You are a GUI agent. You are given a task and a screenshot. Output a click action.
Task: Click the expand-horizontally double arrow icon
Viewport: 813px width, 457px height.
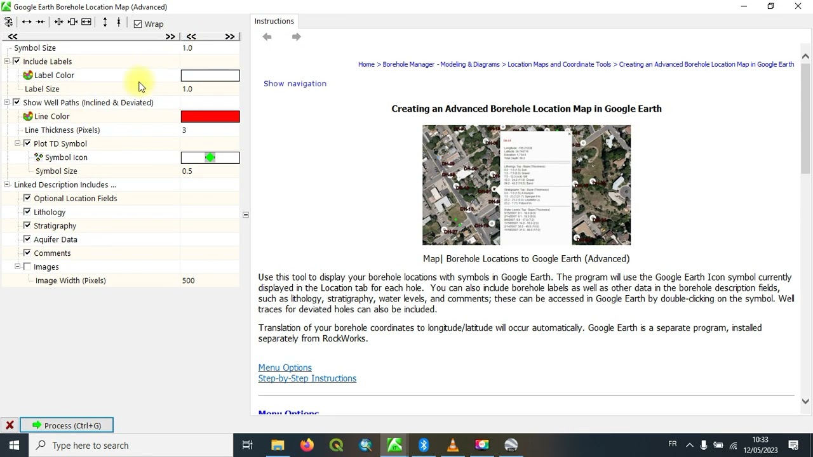[27, 22]
